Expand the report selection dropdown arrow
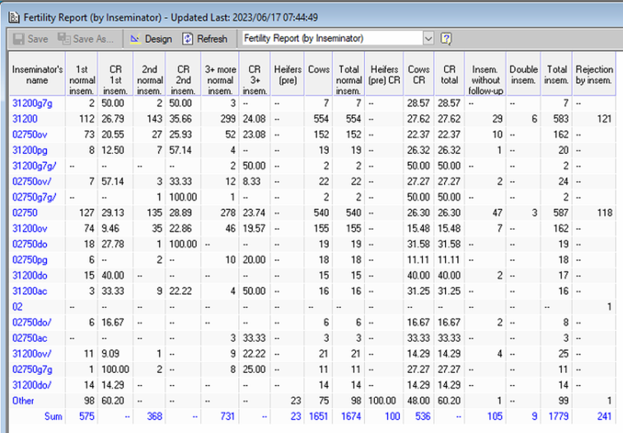The width and height of the screenshot is (623, 433). tap(428, 39)
